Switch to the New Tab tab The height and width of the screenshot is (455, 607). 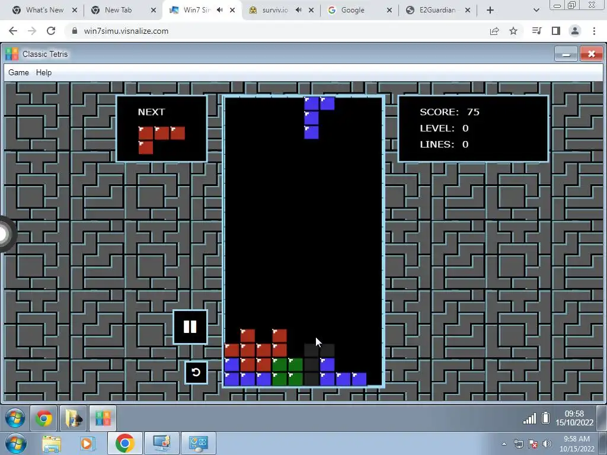(118, 10)
